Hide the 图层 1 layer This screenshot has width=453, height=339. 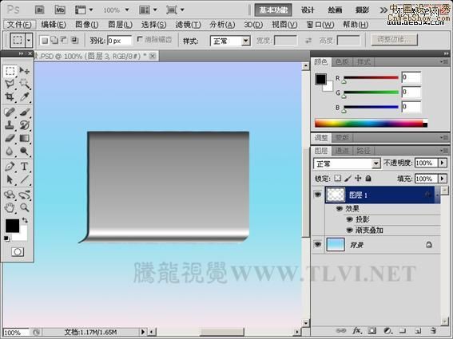[x=317, y=195]
